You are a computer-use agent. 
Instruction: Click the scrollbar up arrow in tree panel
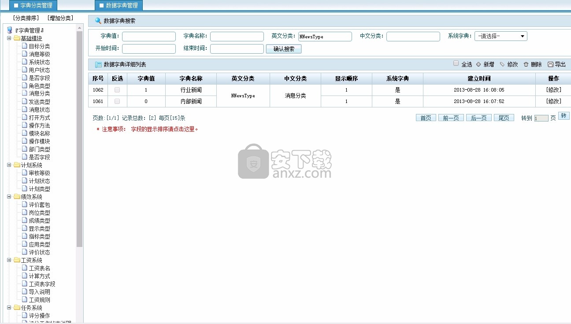pos(79,28)
